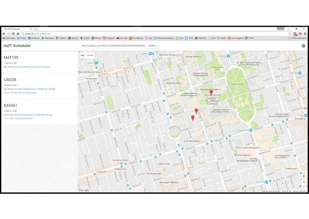Click '0.4 km, 5 mins from previous class'
Screen dimensions: 309x219
pos(20,93)
